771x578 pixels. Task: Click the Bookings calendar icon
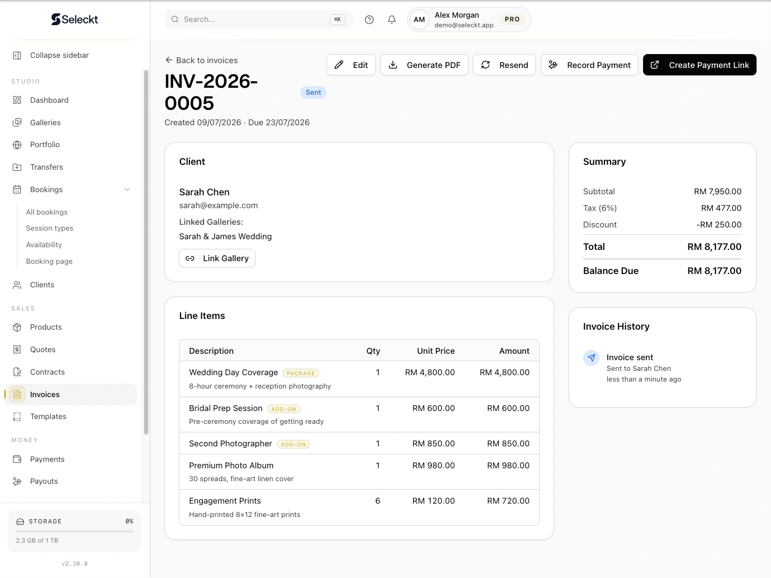(17, 189)
